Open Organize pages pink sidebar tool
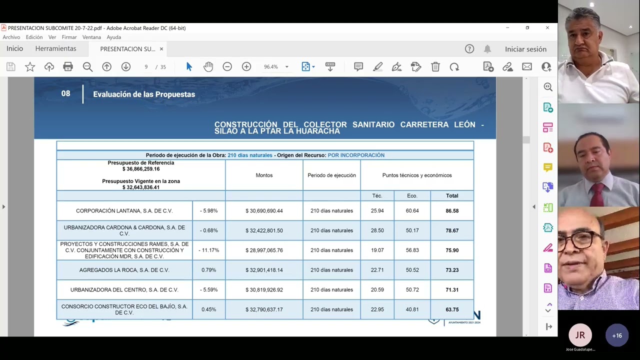The height and width of the screenshot is (360, 640). coord(548,127)
